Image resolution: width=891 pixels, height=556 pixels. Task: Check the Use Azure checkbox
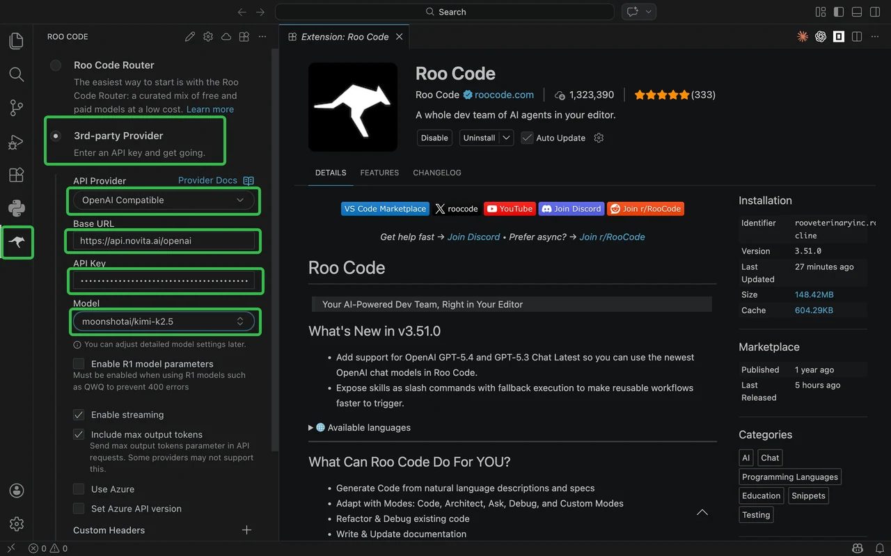(x=79, y=489)
